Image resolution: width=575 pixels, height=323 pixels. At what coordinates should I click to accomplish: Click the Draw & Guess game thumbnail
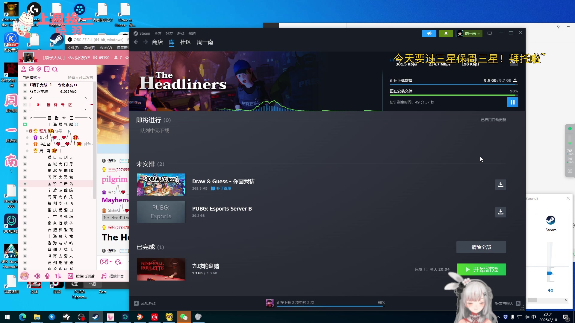pyautogui.click(x=161, y=185)
